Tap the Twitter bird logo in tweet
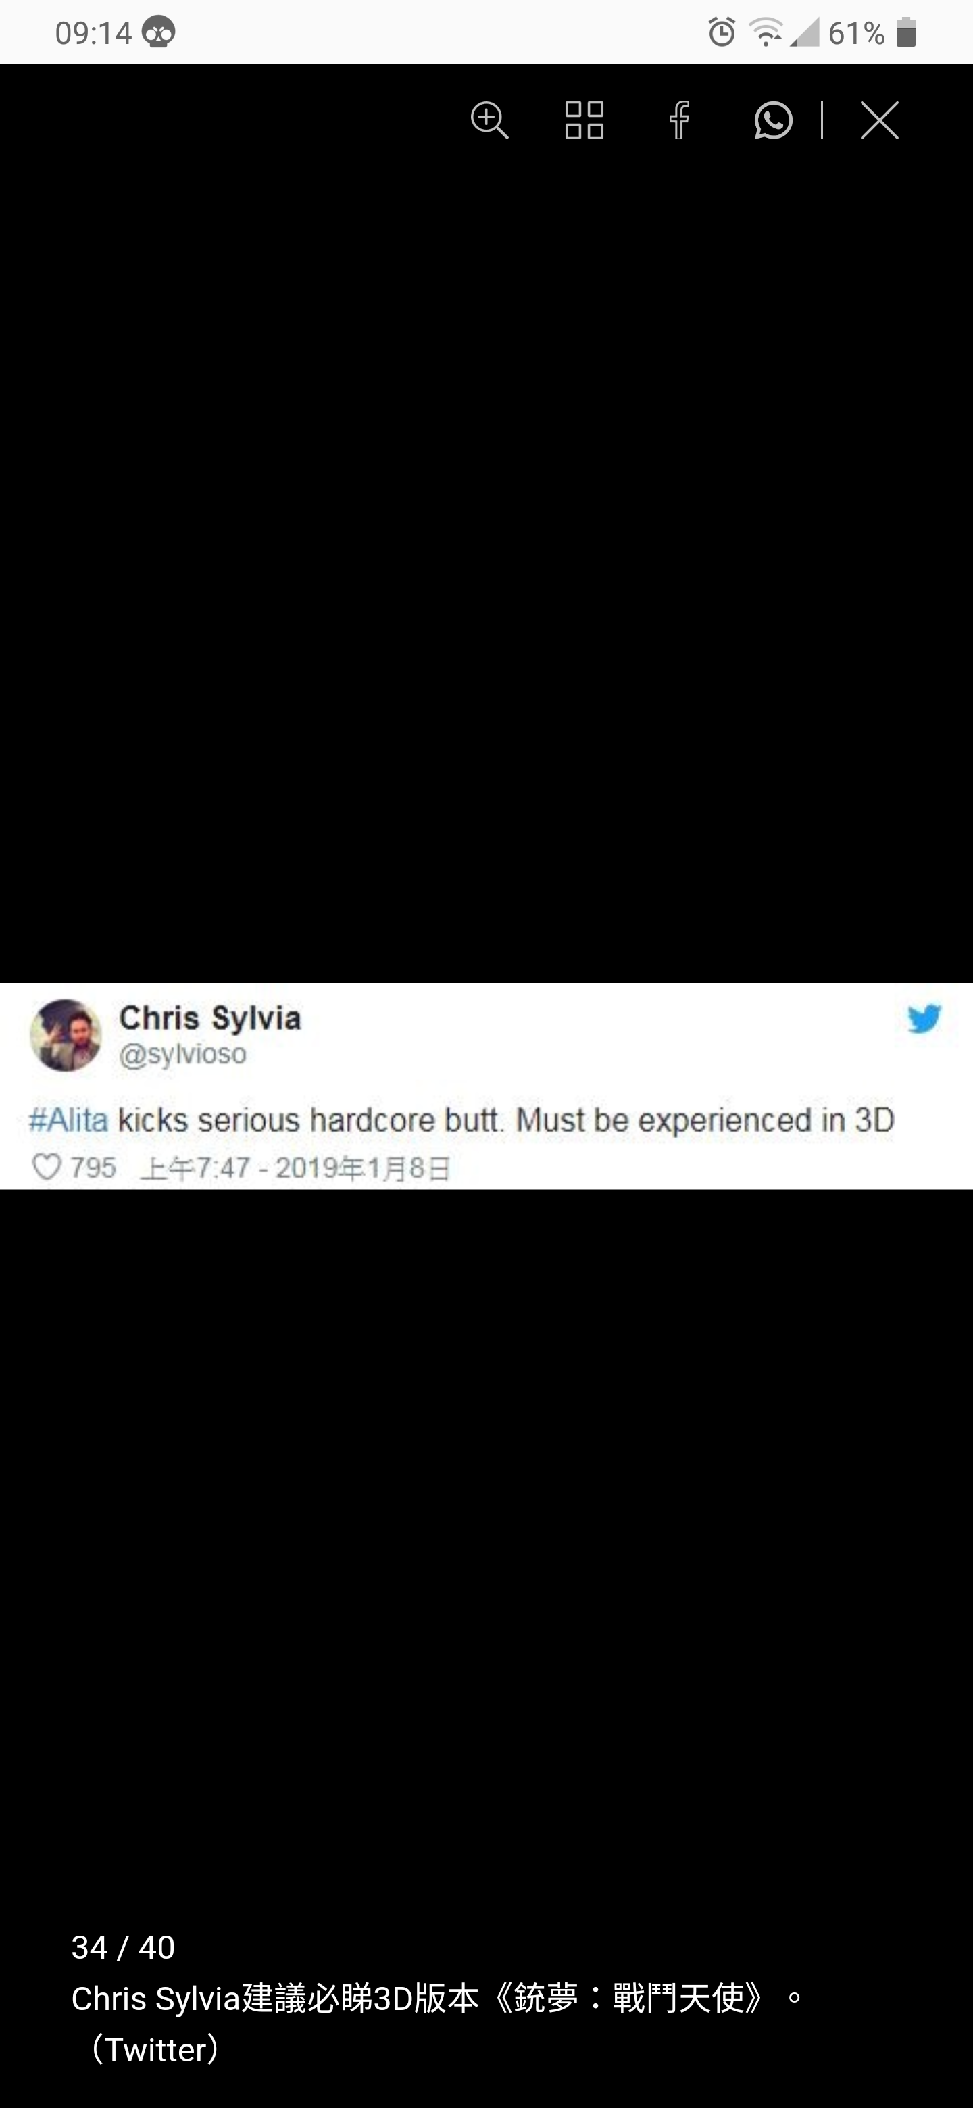 925,1019
